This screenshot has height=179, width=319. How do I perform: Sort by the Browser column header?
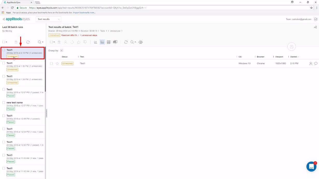[260, 57]
